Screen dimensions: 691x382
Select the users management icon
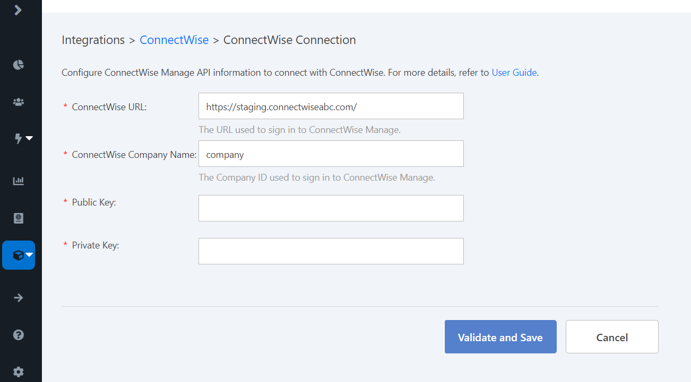tap(18, 101)
